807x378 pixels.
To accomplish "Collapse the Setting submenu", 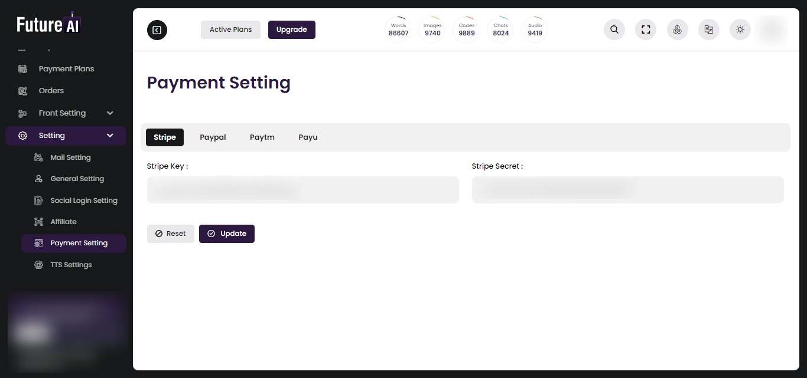I will point(53,135).
